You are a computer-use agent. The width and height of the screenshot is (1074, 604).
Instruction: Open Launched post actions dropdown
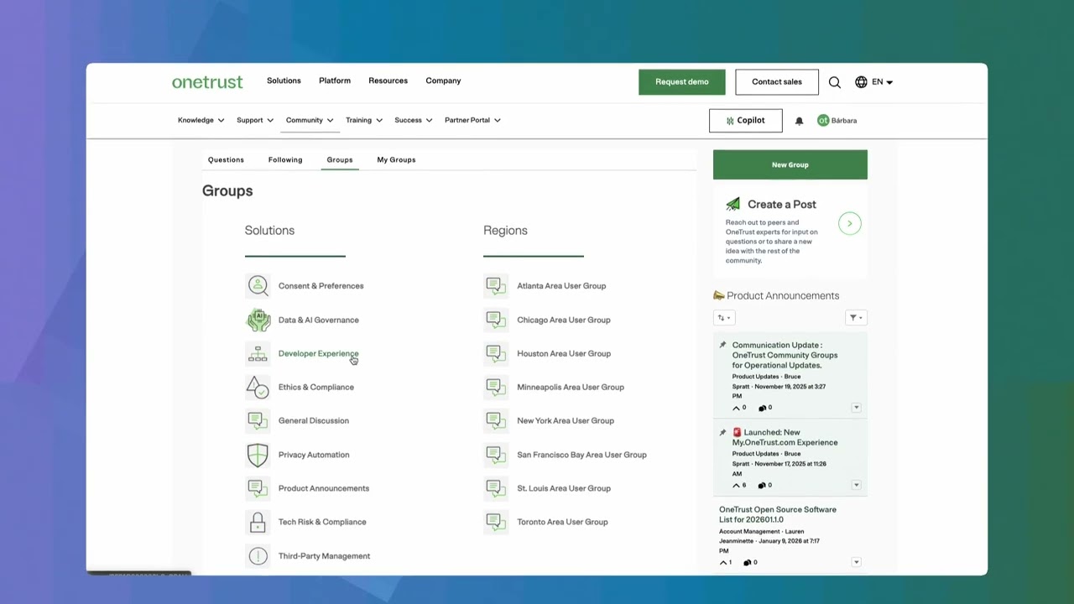(857, 485)
